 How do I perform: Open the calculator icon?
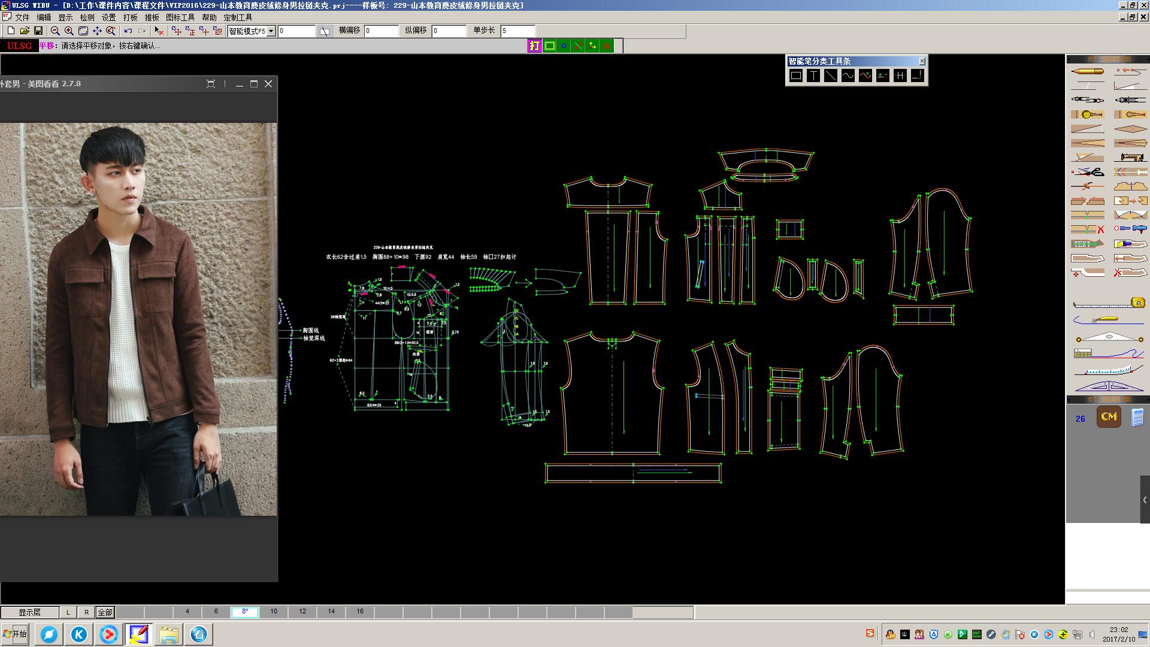click(1137, 417)
